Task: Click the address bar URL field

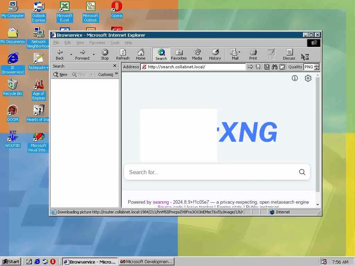Action: tap(193, 67)
